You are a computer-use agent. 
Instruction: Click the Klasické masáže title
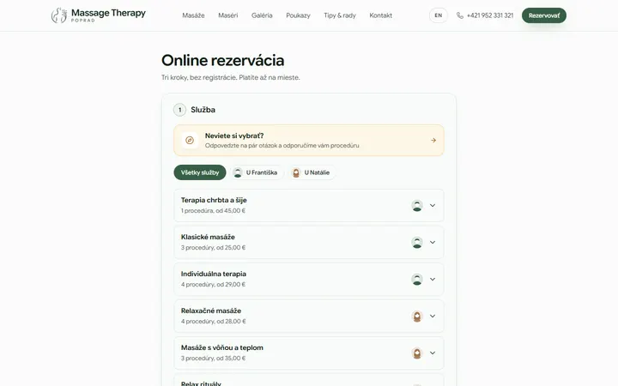(208, 237)
